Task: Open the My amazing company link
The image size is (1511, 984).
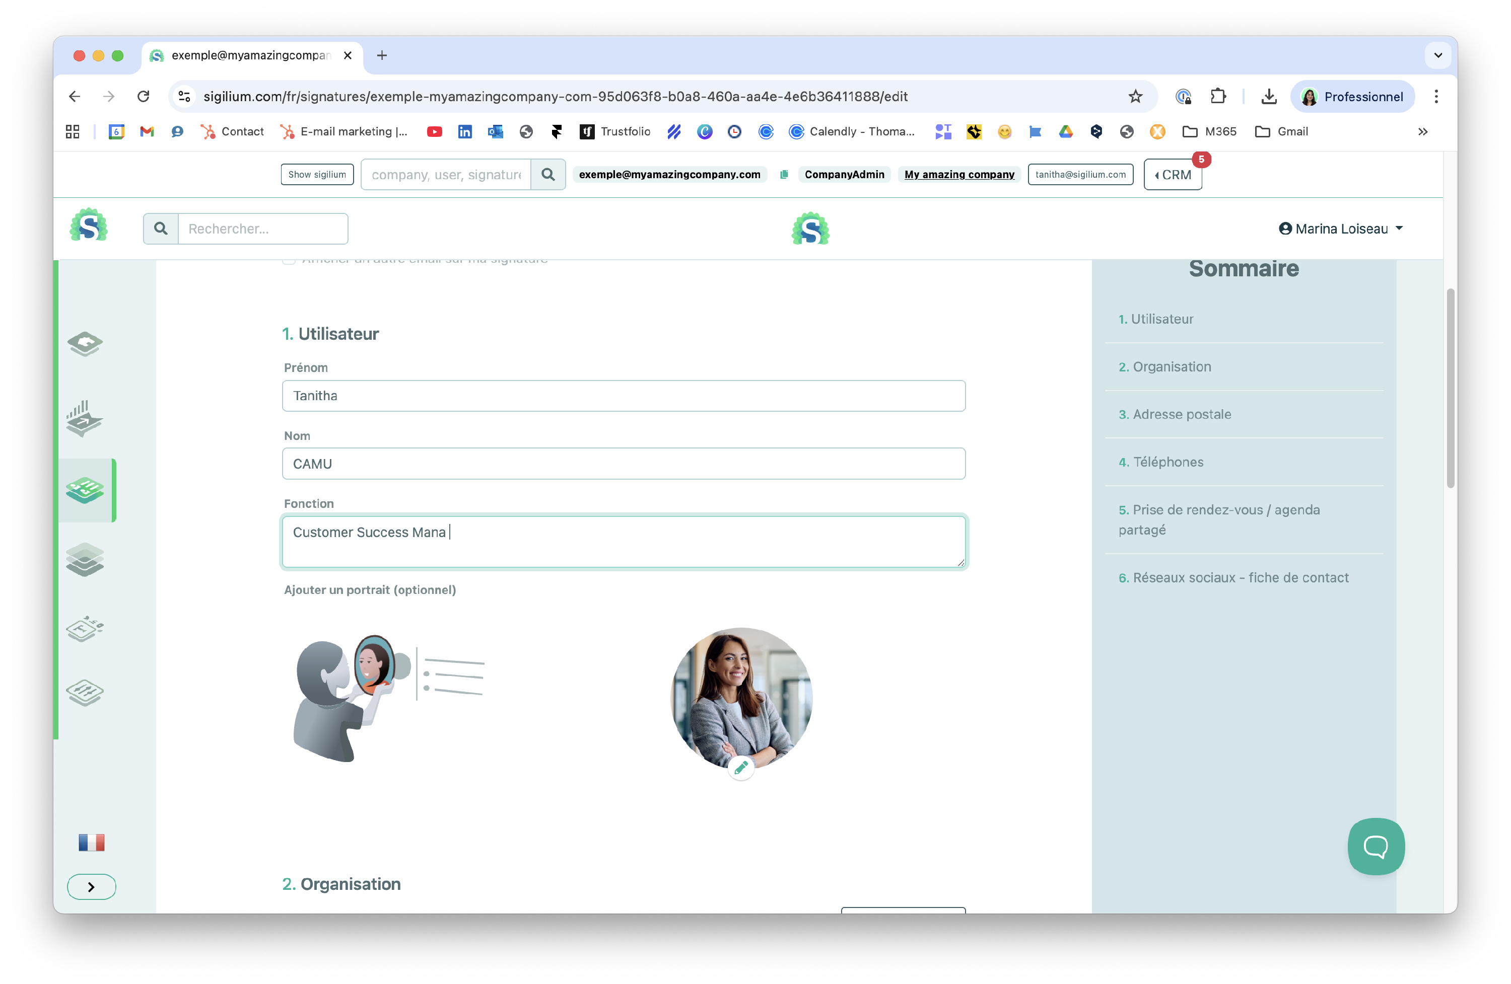Action: tap(958, 175)
